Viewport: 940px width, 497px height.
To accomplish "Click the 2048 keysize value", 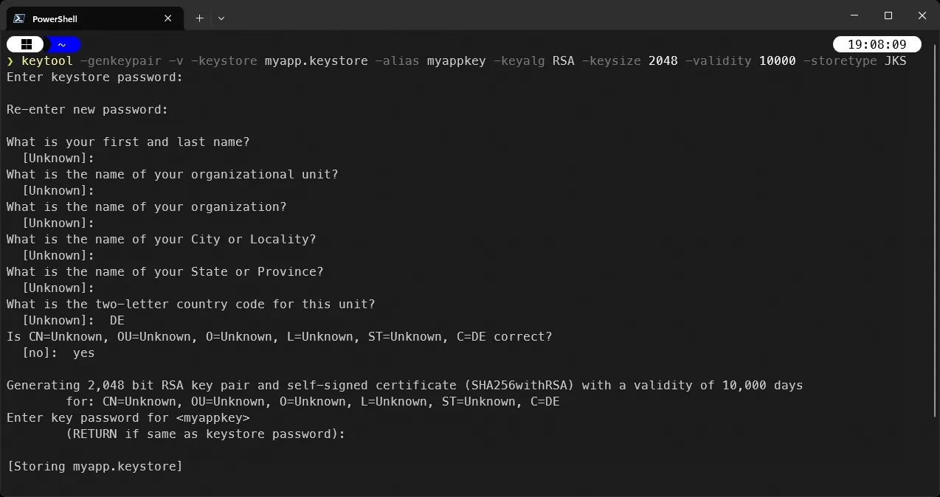I will (x=663, y=60).
